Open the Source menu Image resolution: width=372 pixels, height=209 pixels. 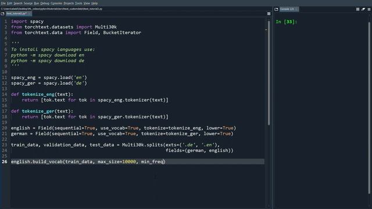[28, 3]
